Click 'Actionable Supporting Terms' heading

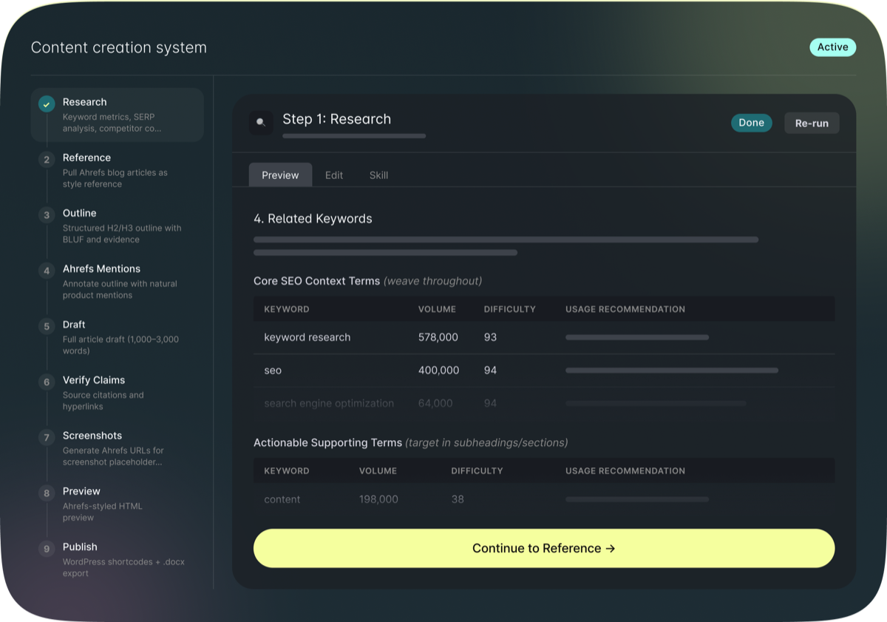(x=327, y=443)
